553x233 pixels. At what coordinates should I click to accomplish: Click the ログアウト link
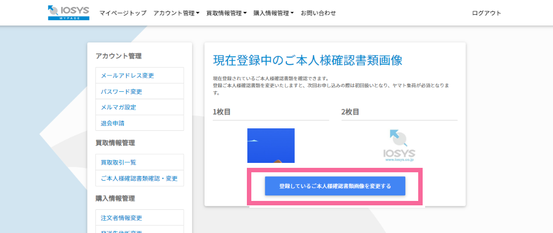(x=486, y=13)
